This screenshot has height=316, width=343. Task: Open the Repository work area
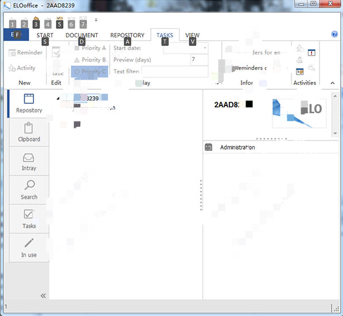(29, 104)
